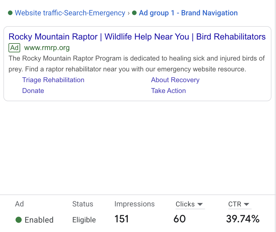Click the breadcrumb separator chevron

coord(129,13)
